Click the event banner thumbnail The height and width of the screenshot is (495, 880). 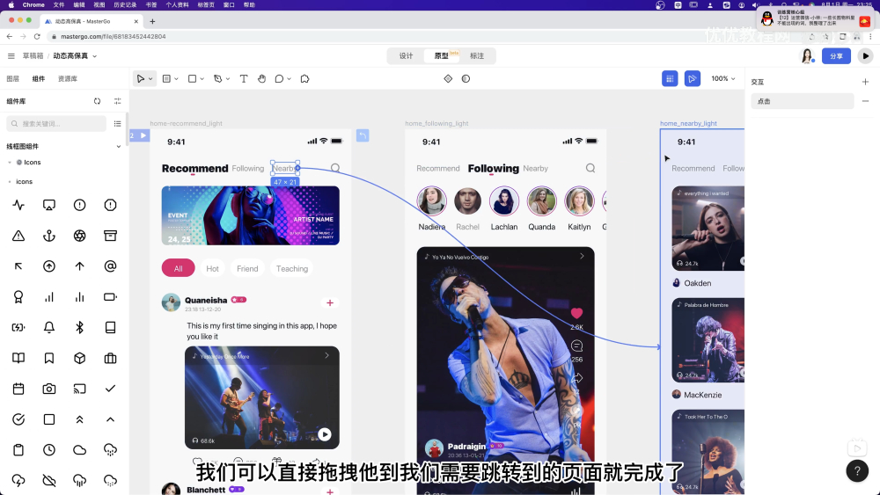point(250,215)
